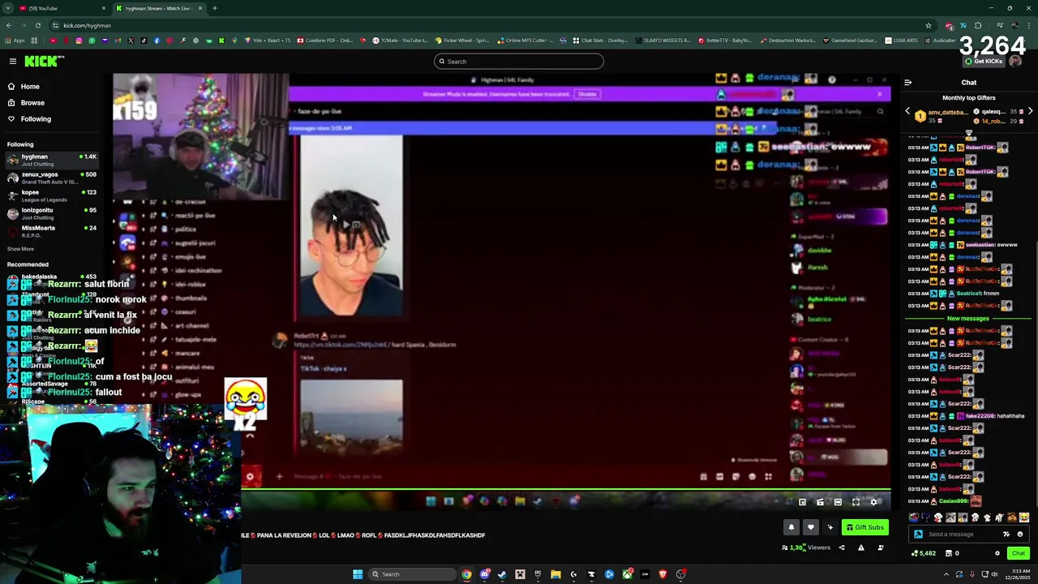Open Chrome extensions puzzle icon
Viewport: 1038px width, 584px height.
(979, 25)
